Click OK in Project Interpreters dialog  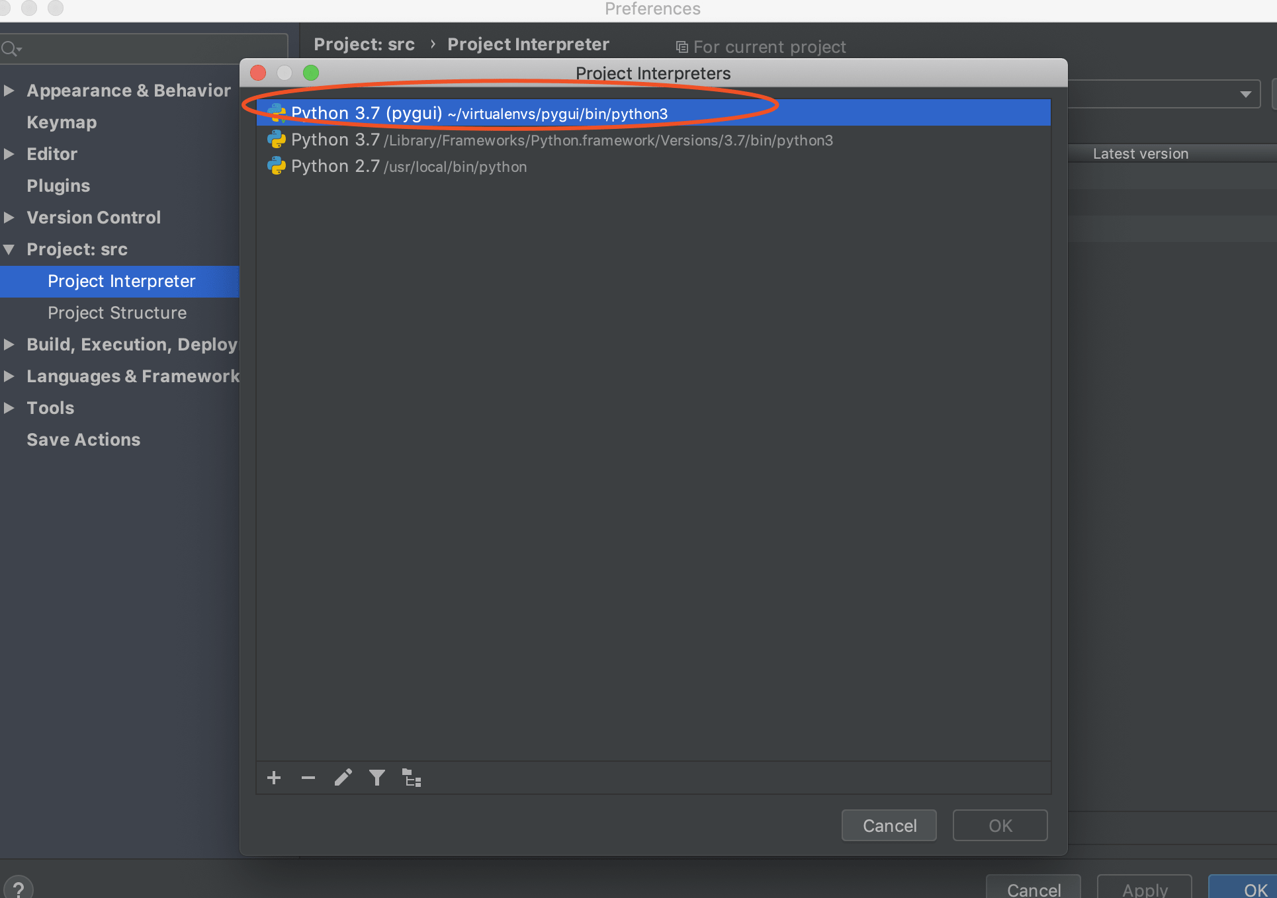(1000, 825)
